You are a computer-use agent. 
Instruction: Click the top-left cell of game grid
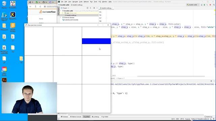pos(39,41)
